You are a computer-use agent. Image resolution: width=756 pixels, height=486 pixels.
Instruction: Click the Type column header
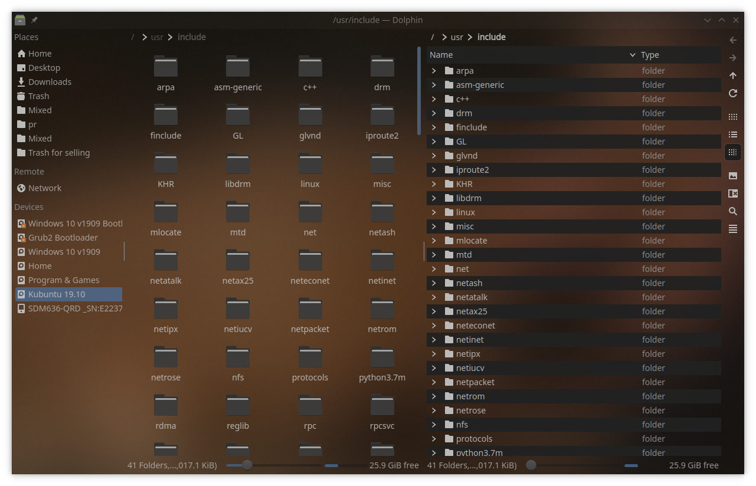click(650, 55)
